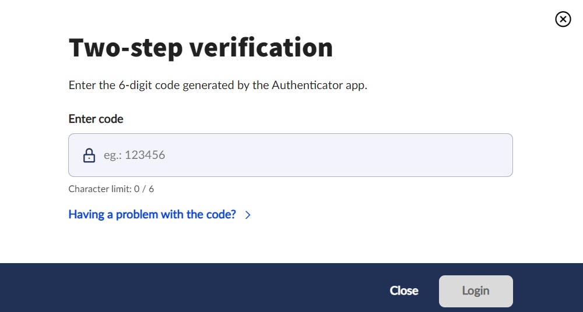Click the Close button in the footer
Viewport: 583px width, 312px height.
404,290
